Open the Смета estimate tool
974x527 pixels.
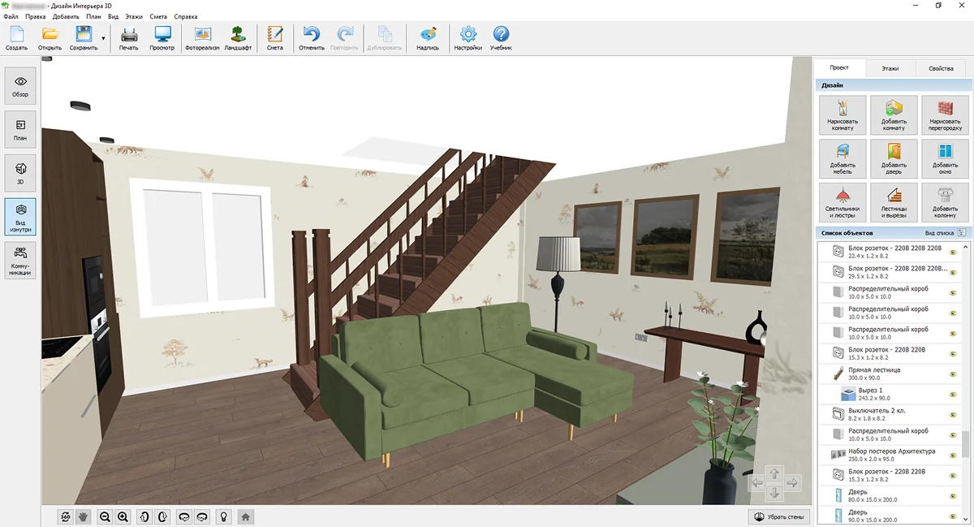tap(275, 38)
